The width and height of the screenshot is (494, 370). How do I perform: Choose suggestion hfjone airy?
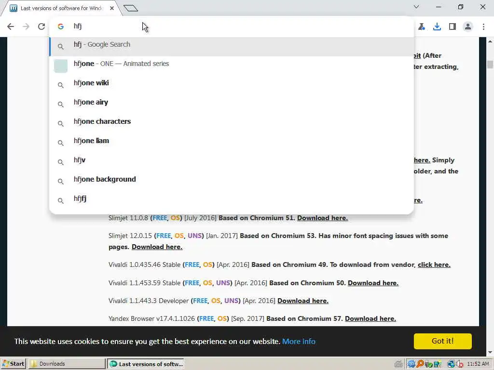[232, 104]
